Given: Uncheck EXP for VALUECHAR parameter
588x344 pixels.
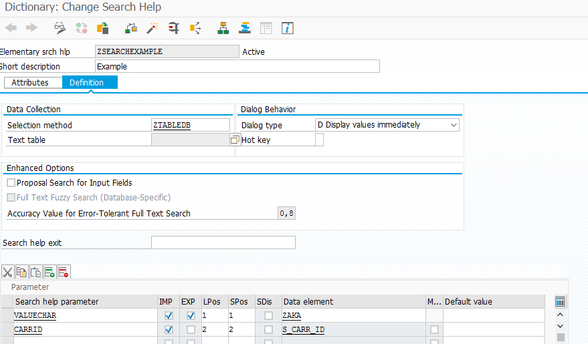Looking at the screenshot, I should [x=191, y=315].
